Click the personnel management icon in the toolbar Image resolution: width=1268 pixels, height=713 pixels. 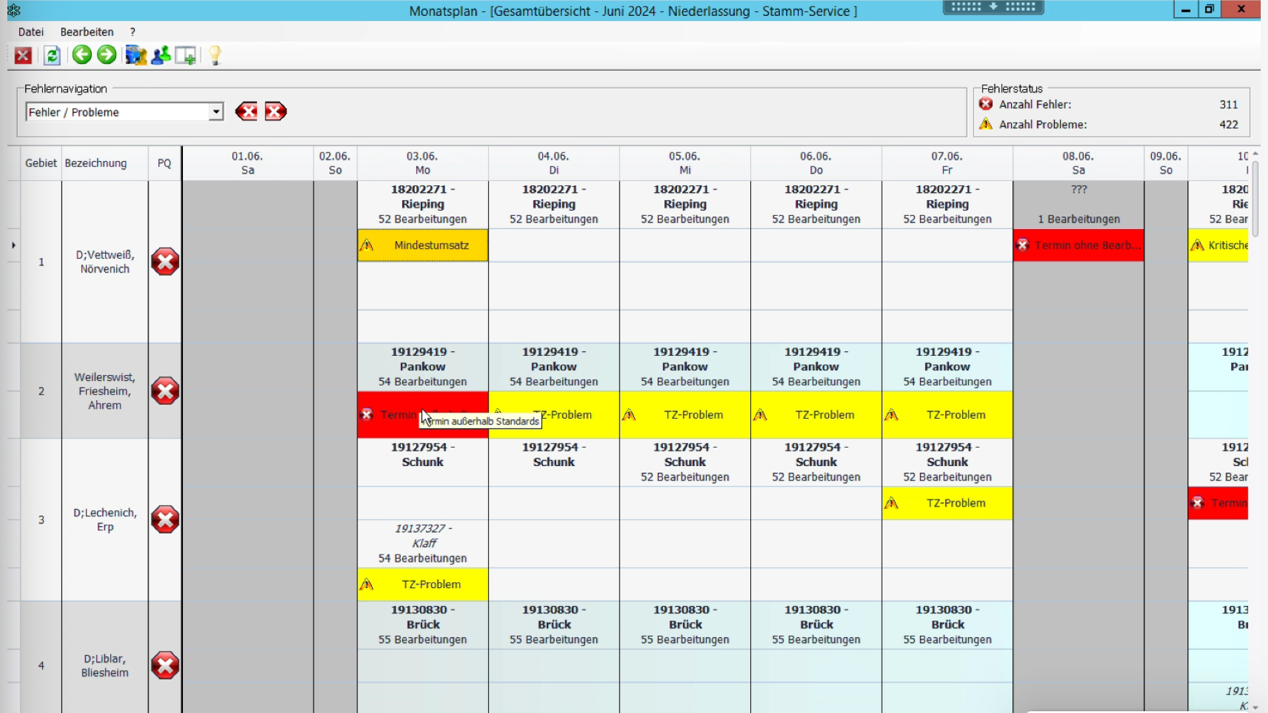click(160, 55)
